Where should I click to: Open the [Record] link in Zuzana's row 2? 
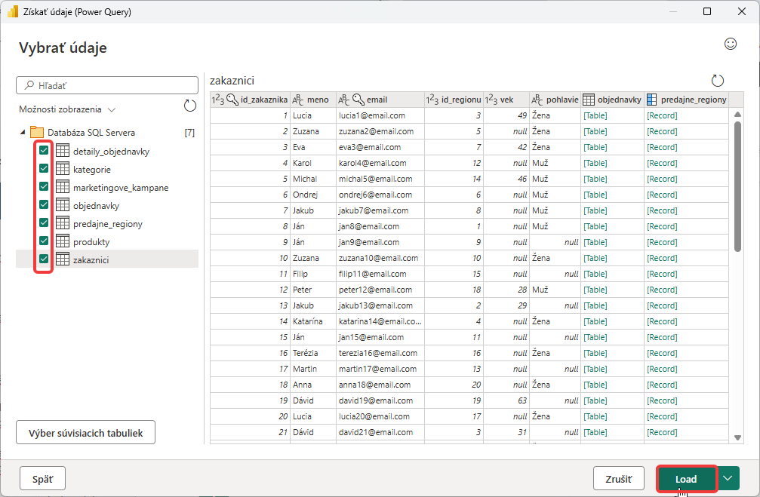(662, 131)
